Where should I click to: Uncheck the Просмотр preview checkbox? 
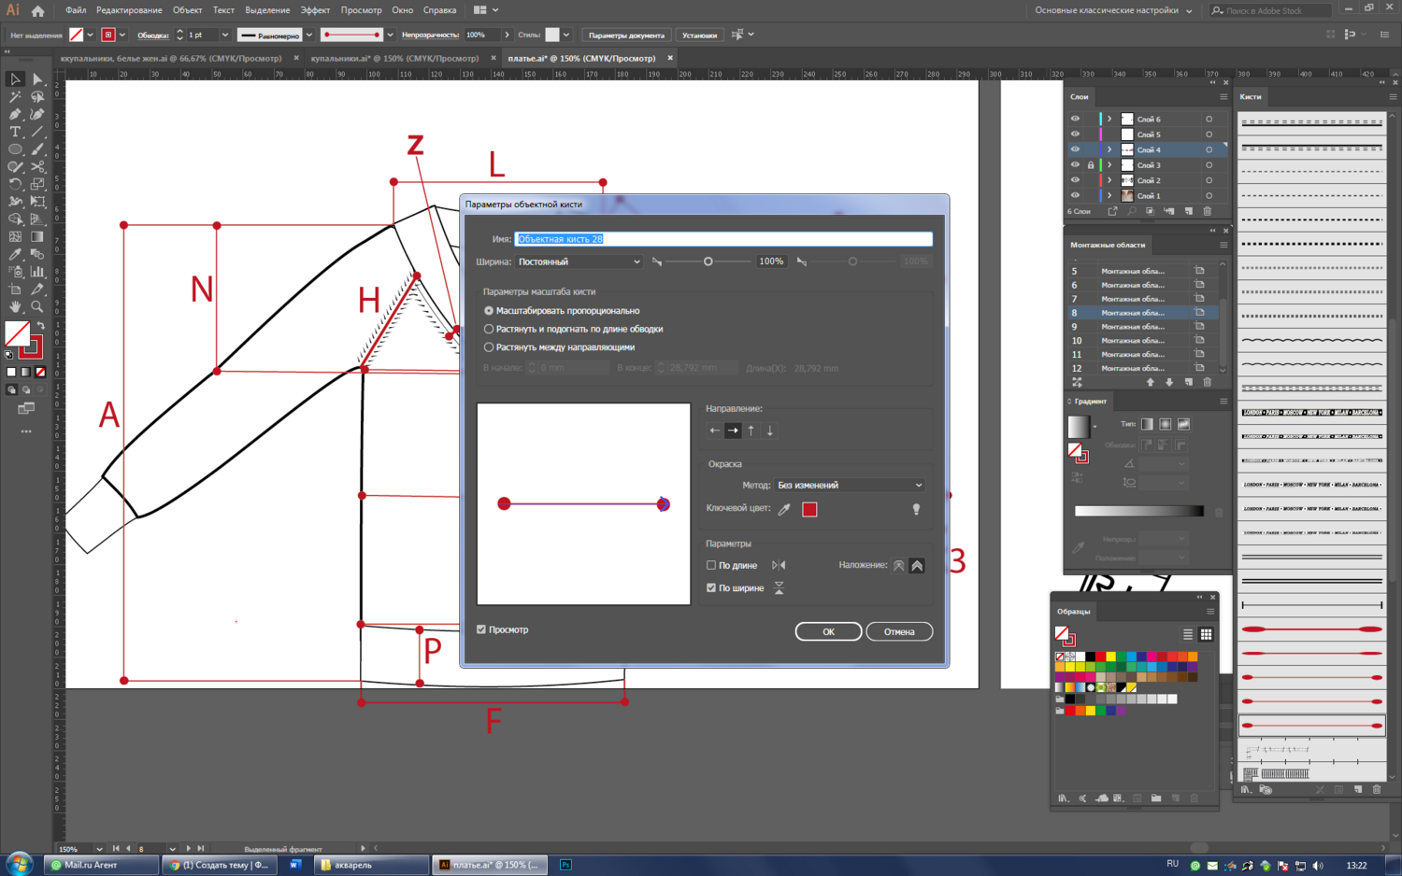tap(481, 629)
